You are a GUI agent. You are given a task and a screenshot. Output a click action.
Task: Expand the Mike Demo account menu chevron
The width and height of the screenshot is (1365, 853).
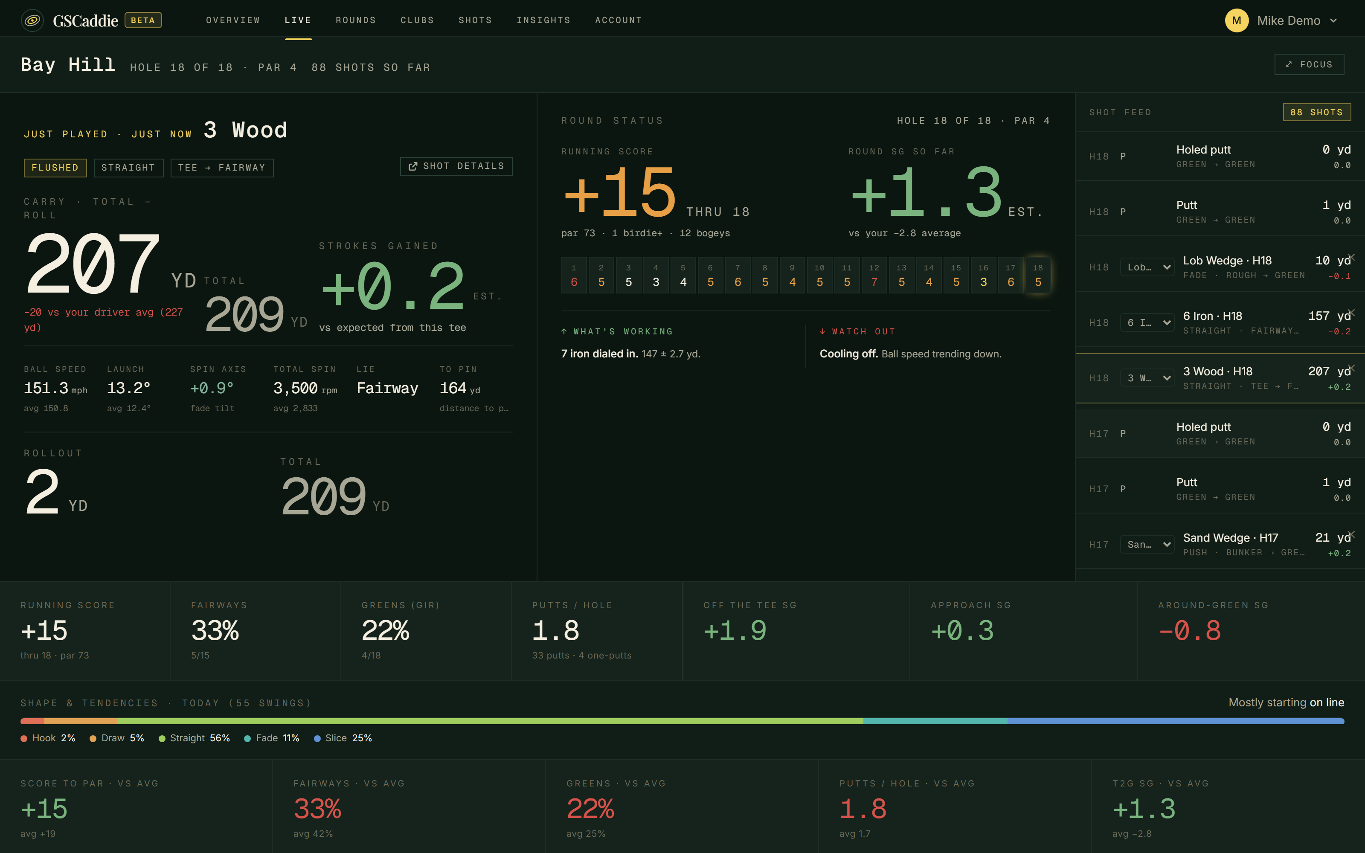tap(1333, 20)
